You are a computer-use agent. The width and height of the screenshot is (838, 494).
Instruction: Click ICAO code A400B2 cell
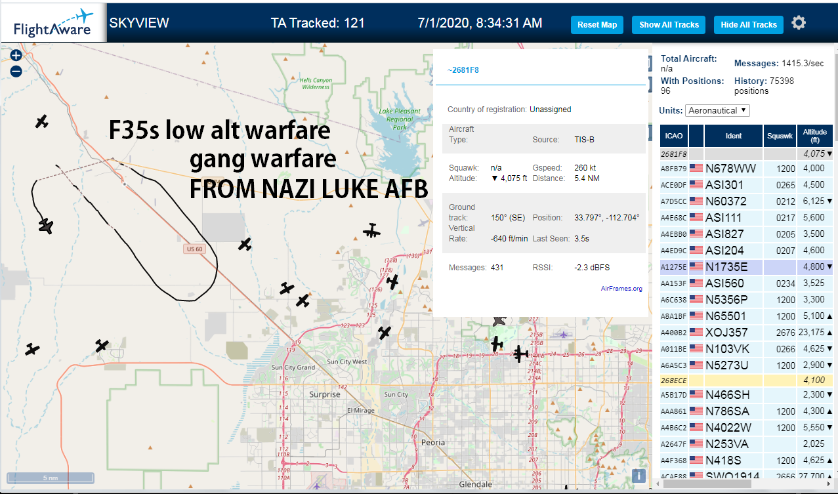pyautogui.click(x=674, y=333)
